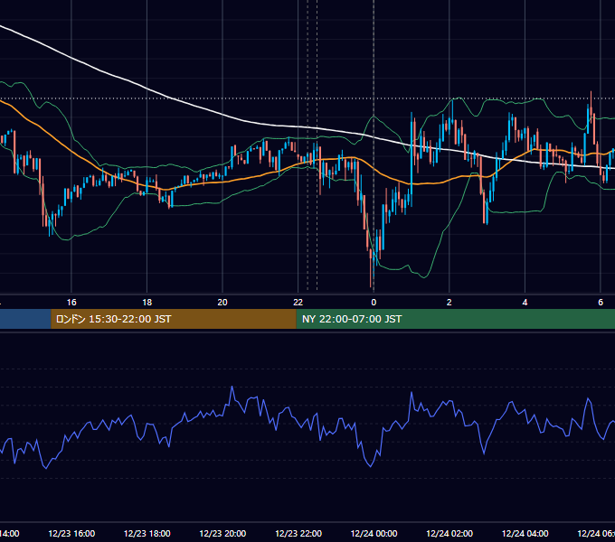Viewport: 615px width, 542px height.
Task: Click the 18 hour axis label
Action: click(147, 303)
